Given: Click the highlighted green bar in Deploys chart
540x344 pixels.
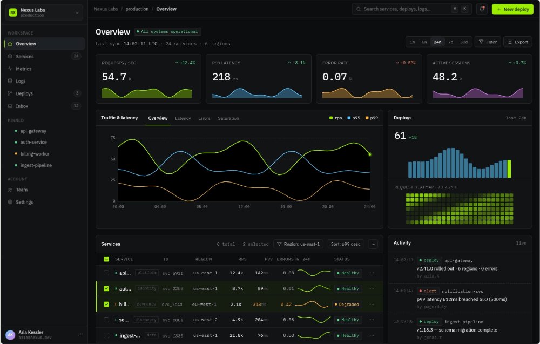Looking at the screenshot, I should click(509, 168).
